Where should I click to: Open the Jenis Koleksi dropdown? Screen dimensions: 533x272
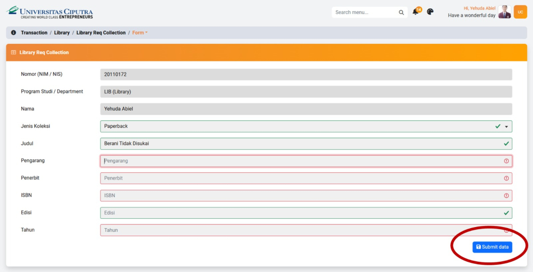[305, 126]
